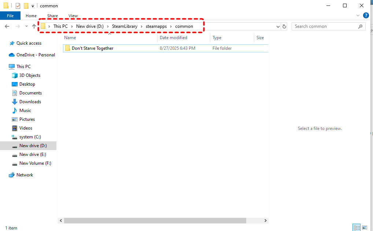
Task: Select 3D Objects in the sidebar
Action: [x=30, y=75]
